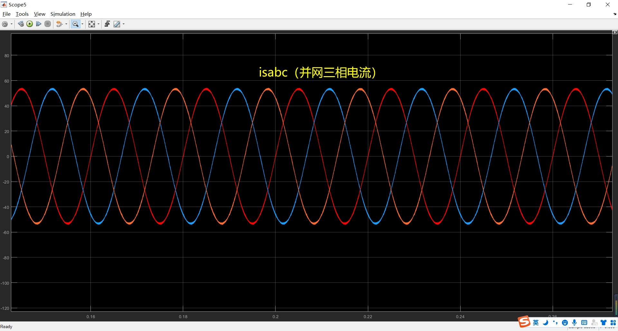Click the Scale Axes Limits icon
Viewport: 618px width, 331px height.
pos(92,24)
